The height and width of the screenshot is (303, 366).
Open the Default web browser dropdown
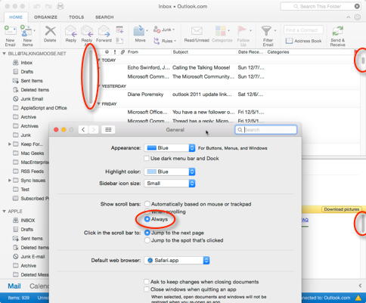pyautogui.click(x=177, y=260)
